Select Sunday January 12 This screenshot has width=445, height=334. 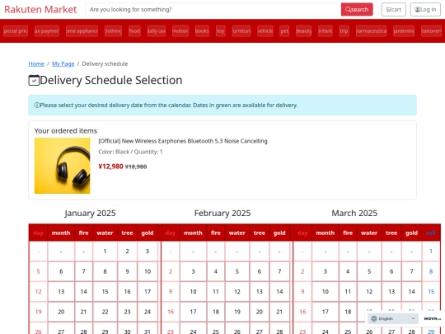coord(38,292)
